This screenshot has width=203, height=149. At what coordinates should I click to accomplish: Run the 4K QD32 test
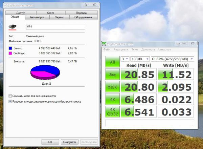[x=113, y=112]
